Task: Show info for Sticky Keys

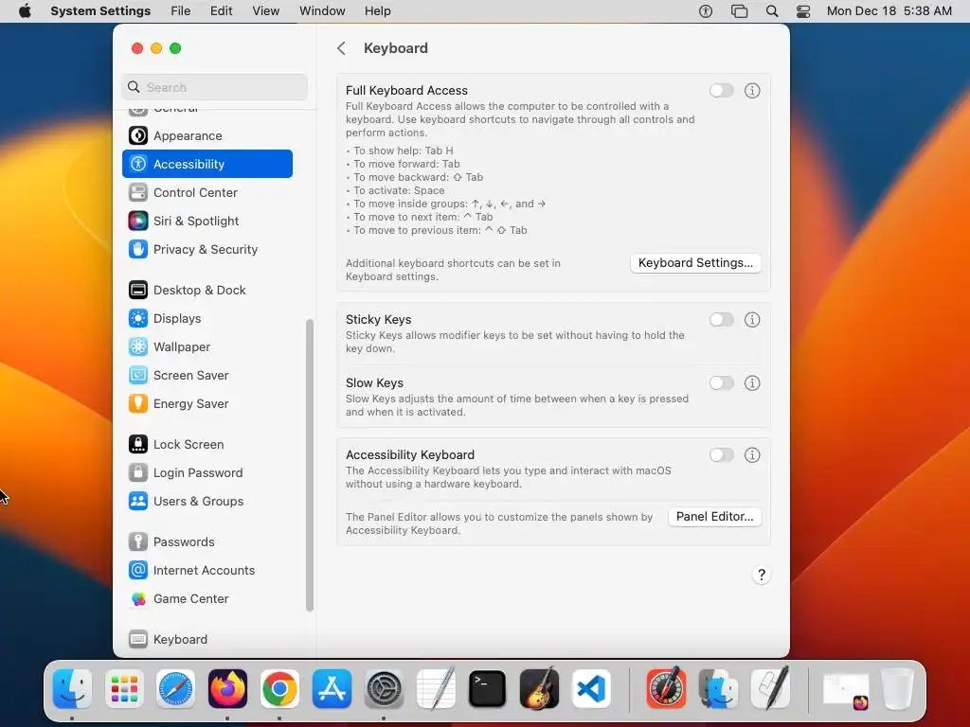Action: click(752, 320)
